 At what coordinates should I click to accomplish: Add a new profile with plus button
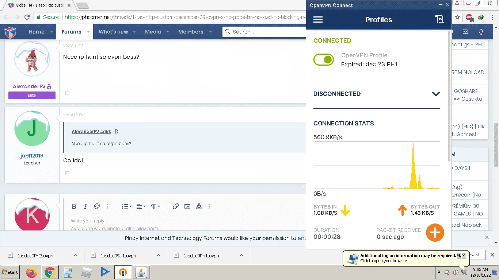coord(435,232)
